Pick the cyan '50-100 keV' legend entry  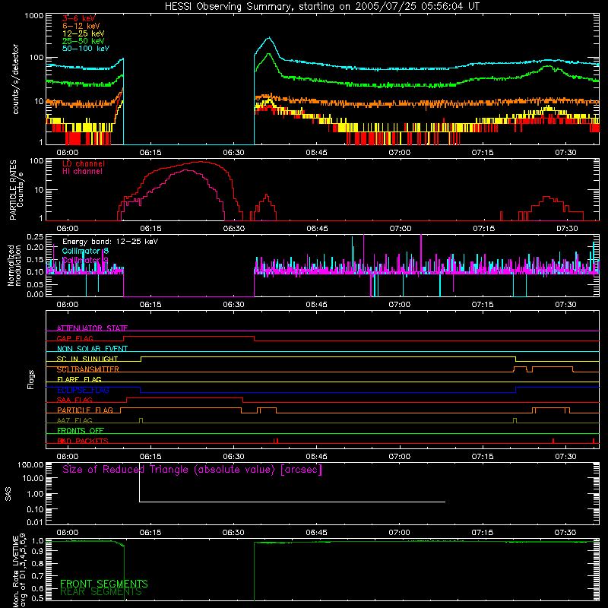(86, 49)
